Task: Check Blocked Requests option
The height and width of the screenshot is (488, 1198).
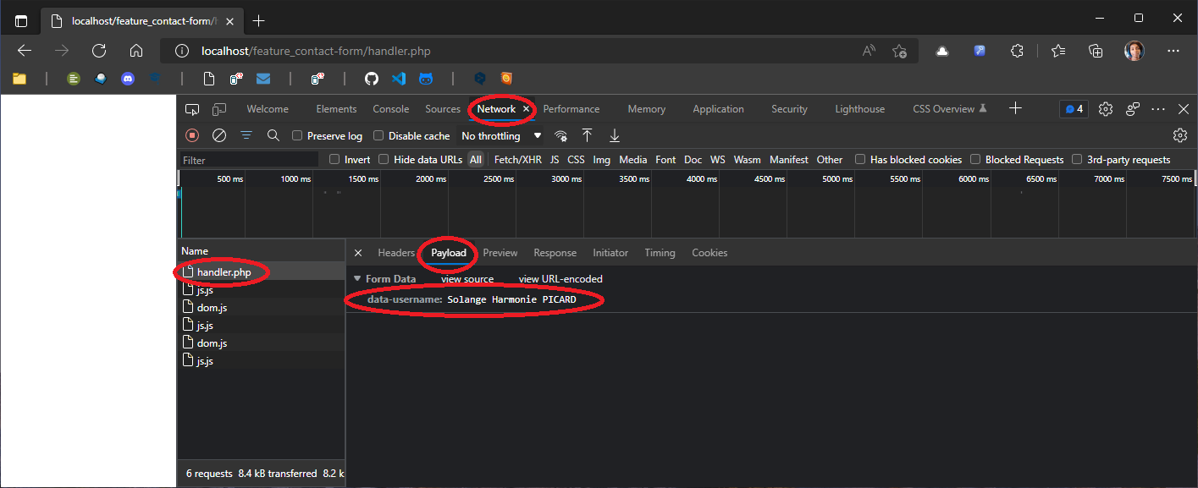Action: [975, 160]
